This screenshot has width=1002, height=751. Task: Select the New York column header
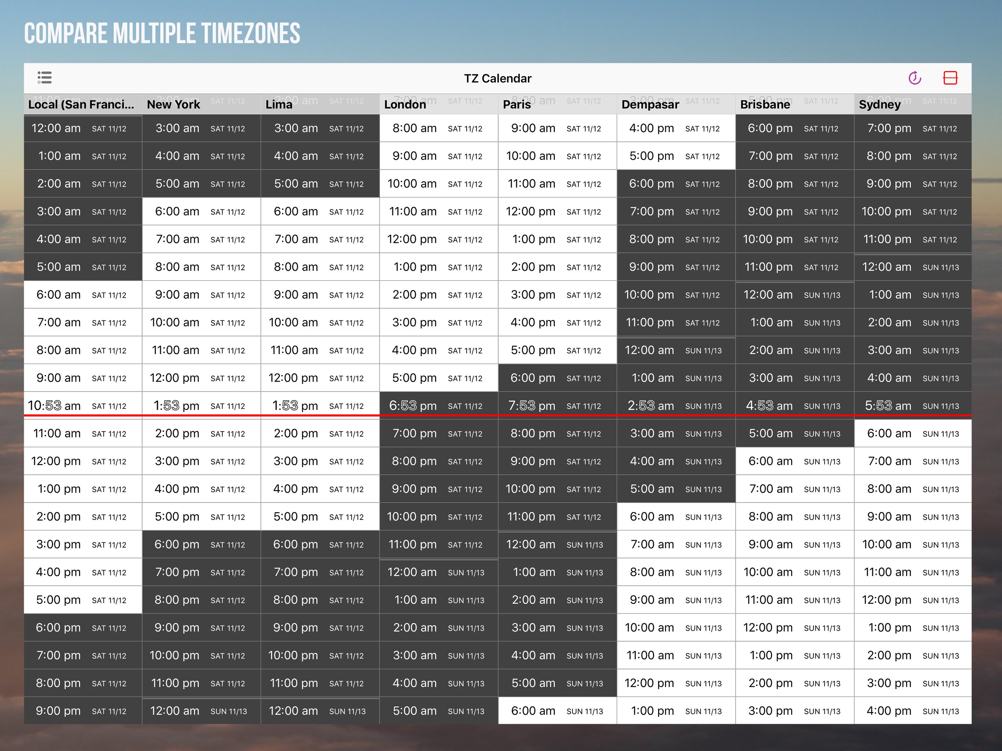202,105
